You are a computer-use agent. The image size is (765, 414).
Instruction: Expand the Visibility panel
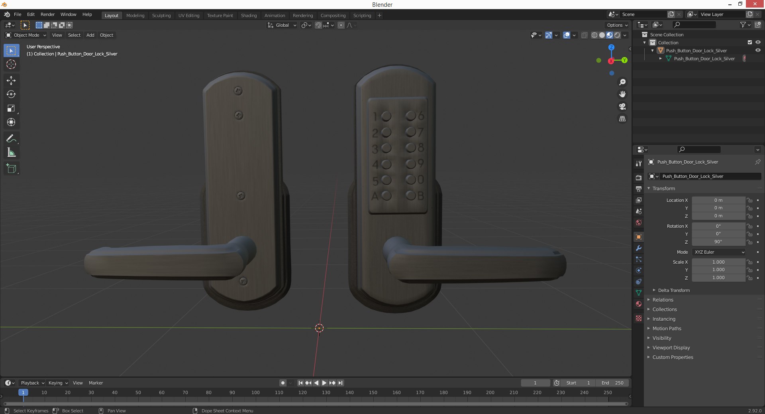(661, 338)
